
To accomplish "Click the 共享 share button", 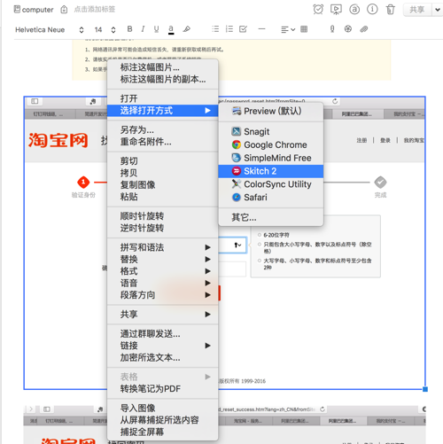I will [x=417, y=10].
